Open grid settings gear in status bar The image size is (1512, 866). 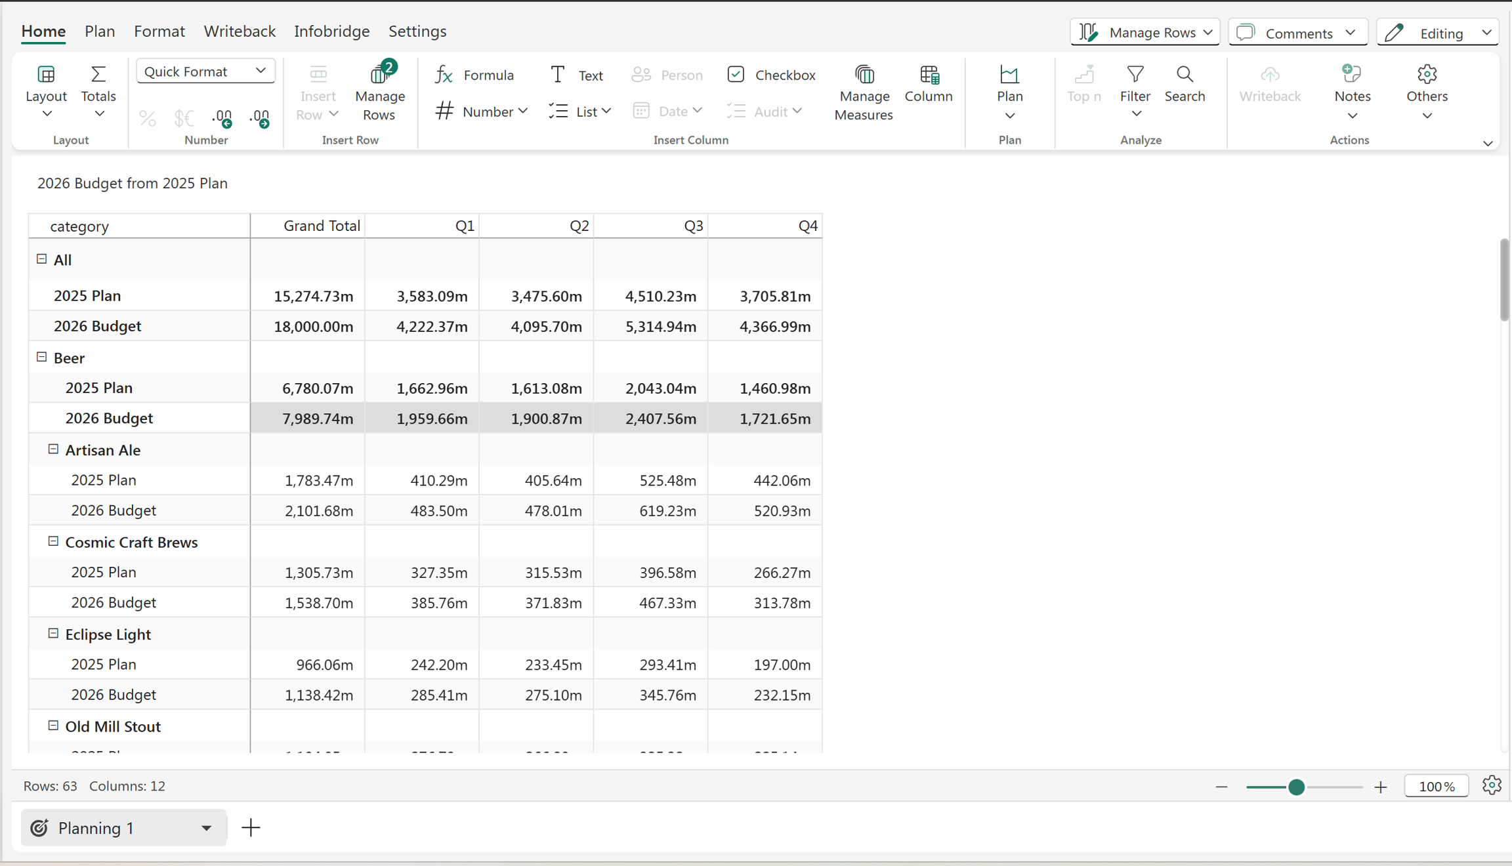(1492, 785)
